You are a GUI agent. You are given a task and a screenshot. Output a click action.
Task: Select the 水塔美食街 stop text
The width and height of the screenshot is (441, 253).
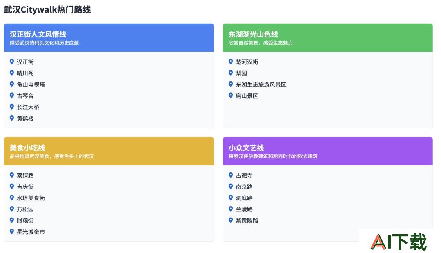[x=31, y=198]
